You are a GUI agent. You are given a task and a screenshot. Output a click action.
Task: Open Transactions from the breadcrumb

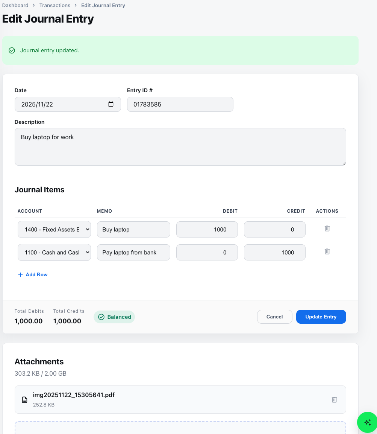click(55, 5)
